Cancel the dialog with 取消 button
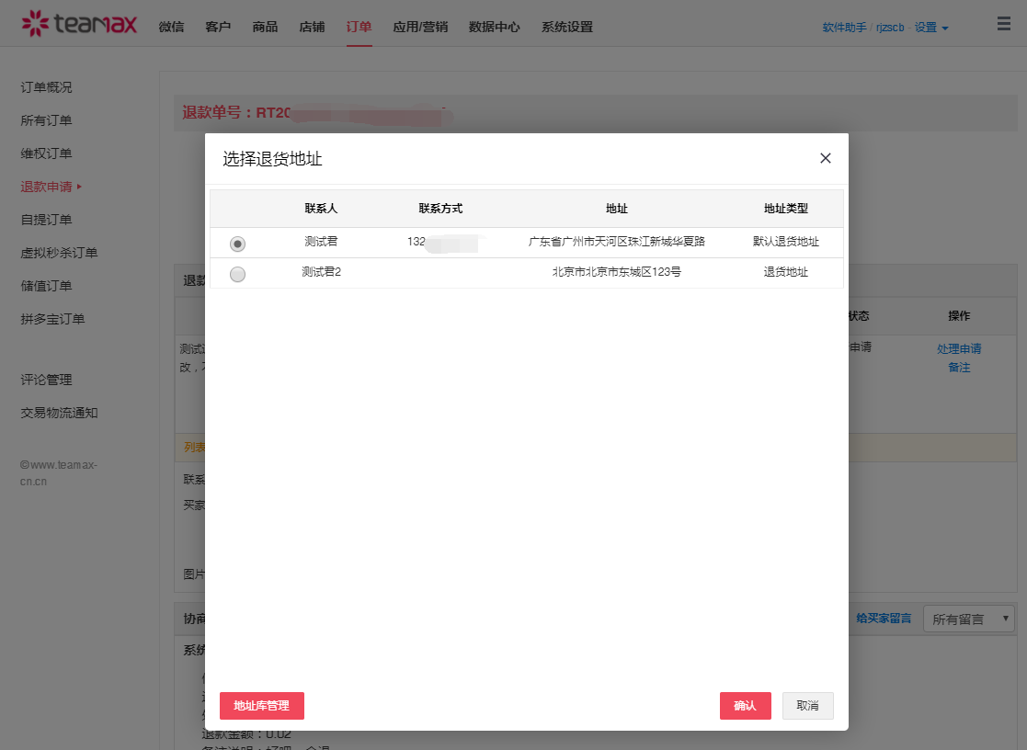This screenshot has width=1027, height=750. pos(807,706)
